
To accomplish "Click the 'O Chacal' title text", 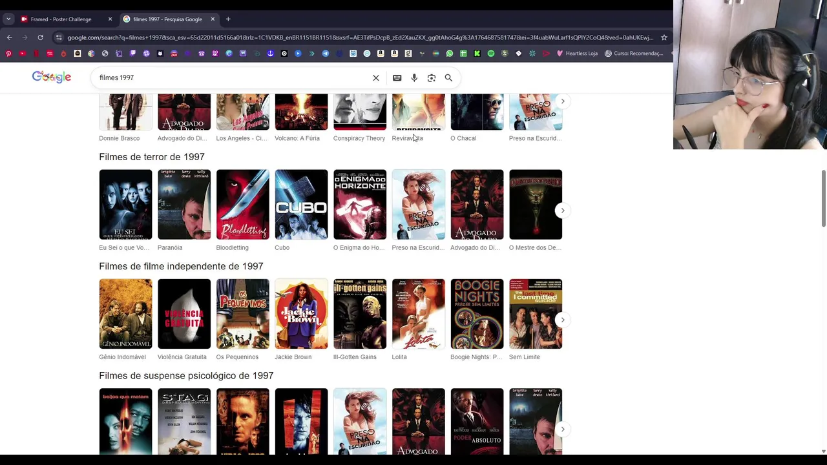I will (463, 138).
